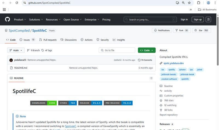Viewport: 219px width, 130px height.
Task: Open GitHub appearance settings slider icon
Action: point(208,19)
